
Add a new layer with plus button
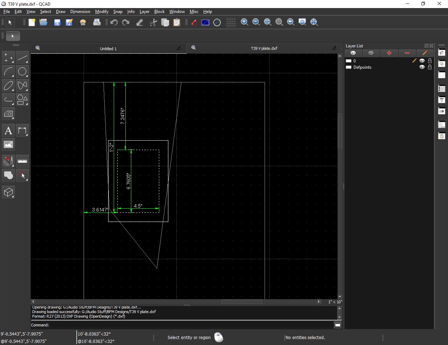click(389, 53)
